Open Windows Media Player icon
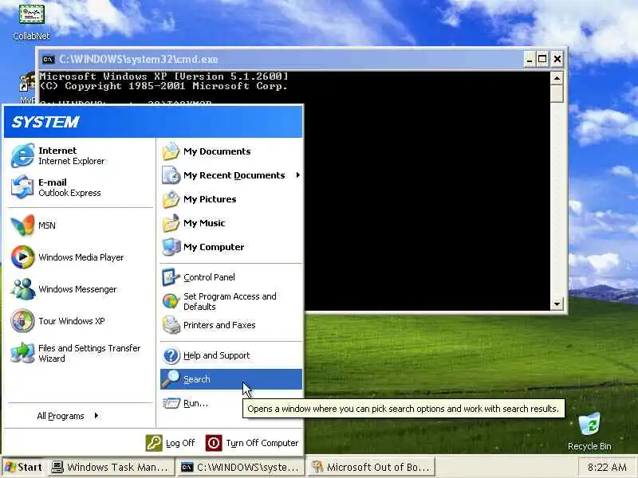The height and width of the screenshot is (478, 638). [x=22, y=257]
